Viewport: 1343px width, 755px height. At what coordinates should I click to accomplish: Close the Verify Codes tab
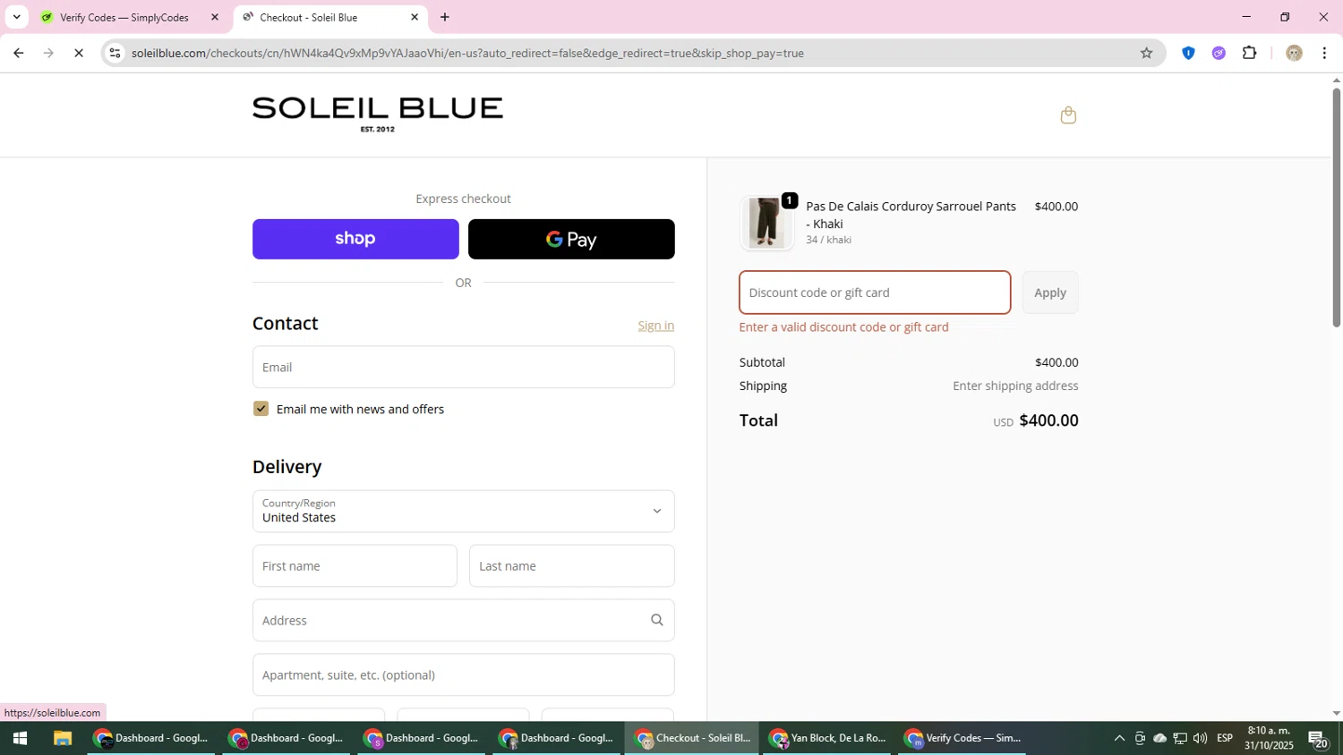[215, 17]
